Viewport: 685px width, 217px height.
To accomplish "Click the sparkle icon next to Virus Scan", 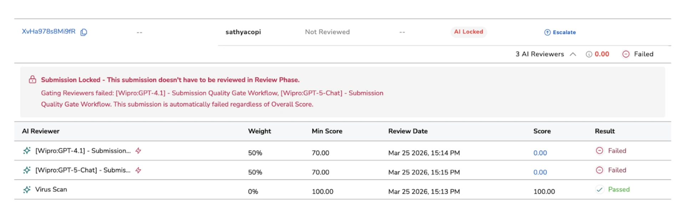I will (x=27, y=189).
